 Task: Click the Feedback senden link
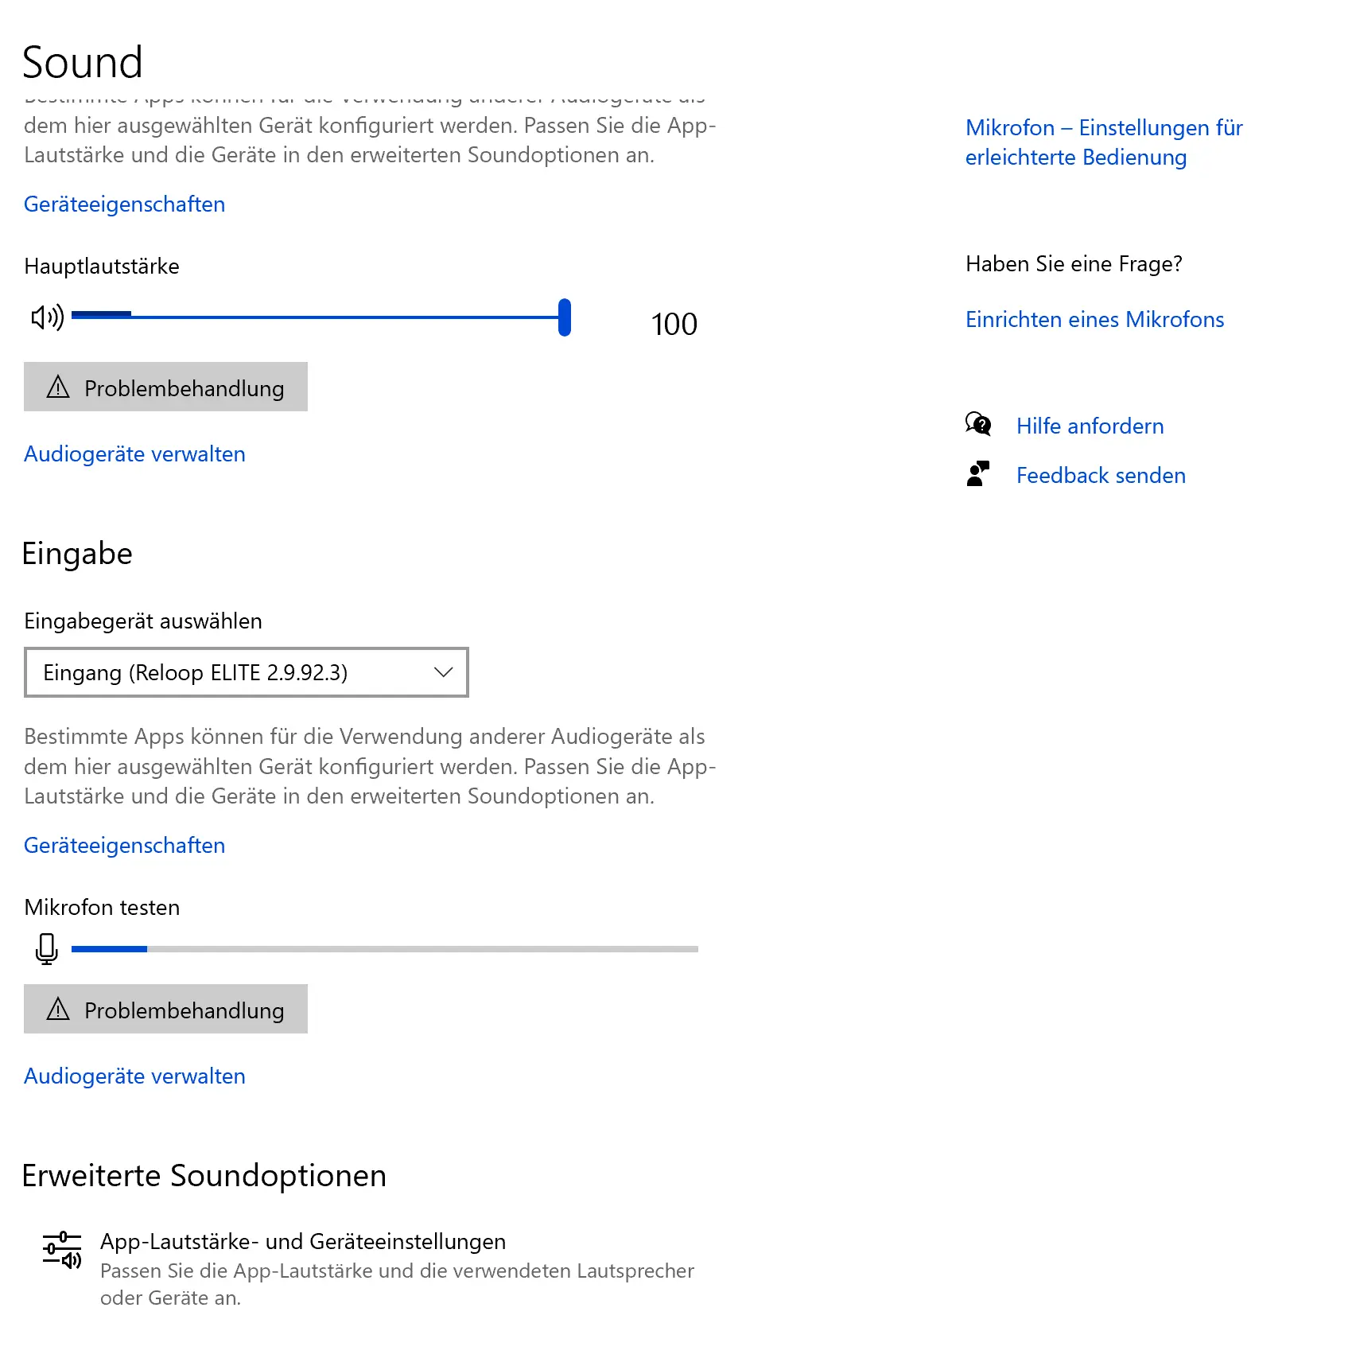click(1101, 476)
